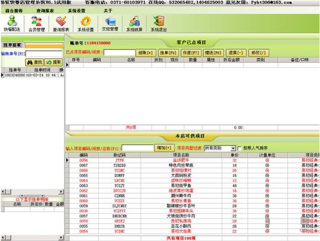Click the 序号 column header
The width and height of the screenshot is (320, 241).
click(x=76, y=60)
